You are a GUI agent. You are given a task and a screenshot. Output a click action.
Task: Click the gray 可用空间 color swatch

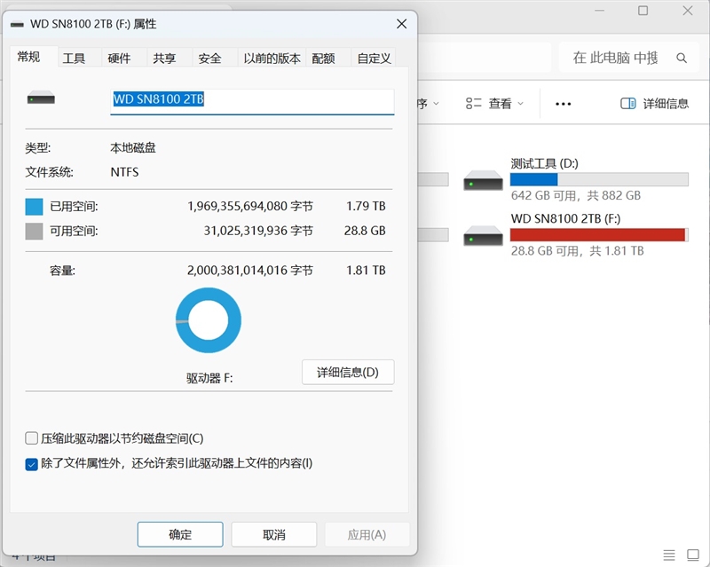[x=34, y=231]
